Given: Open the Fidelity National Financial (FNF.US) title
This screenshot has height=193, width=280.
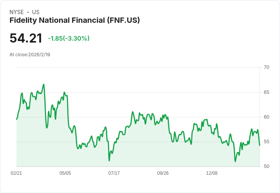Looking at the screenshot, I should (x=75, y=21).
